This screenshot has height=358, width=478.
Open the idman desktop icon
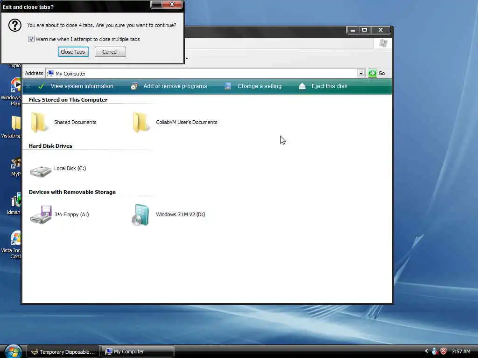pyautogui.click(x=16, y=200)
